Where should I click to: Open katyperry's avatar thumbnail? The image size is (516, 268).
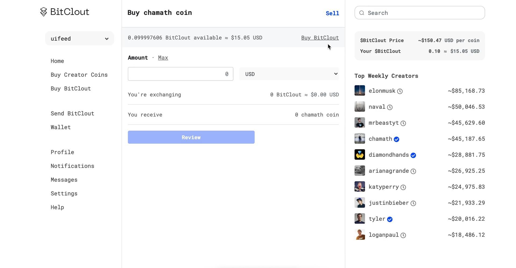coord(360,187)
